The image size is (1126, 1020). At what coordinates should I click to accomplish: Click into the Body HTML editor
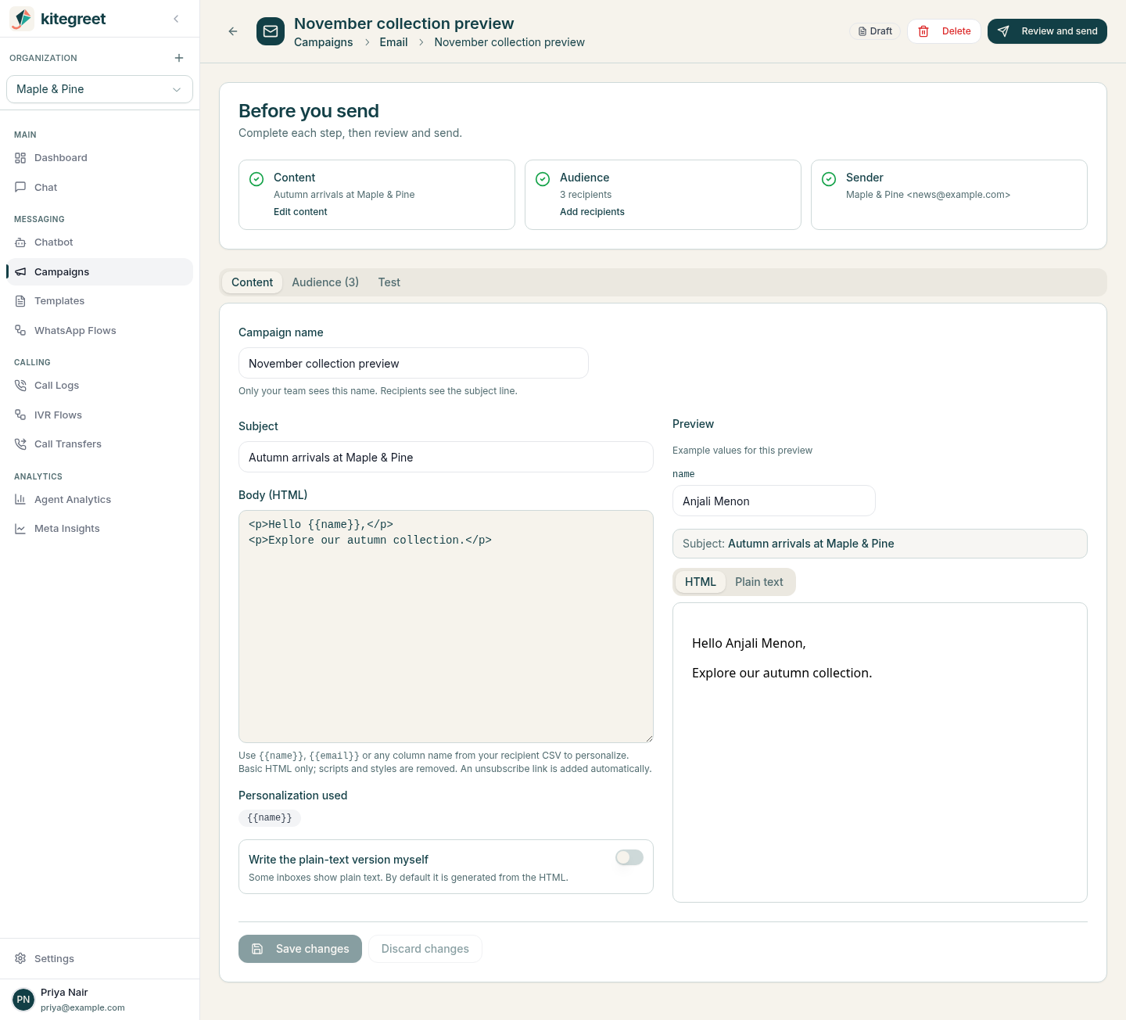pyautogui.click(x=446, y=627)
